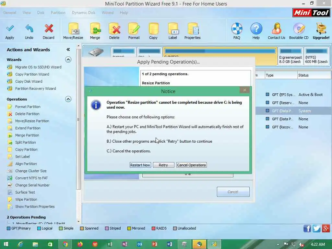Choose Wipe Partition operation
This screenshot has height=249, width=332.
pos(26,199)
